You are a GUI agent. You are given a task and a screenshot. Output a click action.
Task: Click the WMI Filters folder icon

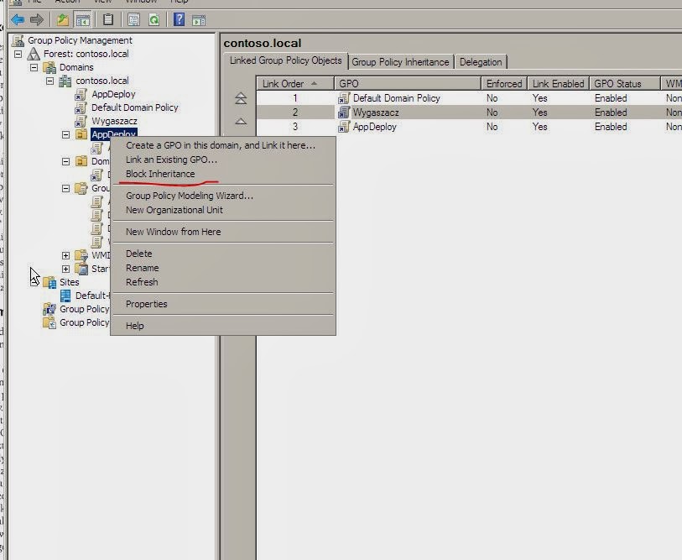(x=81, y=255)
